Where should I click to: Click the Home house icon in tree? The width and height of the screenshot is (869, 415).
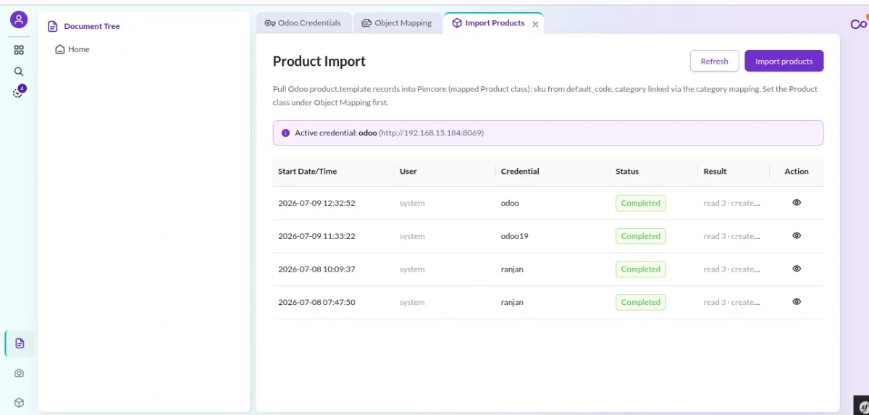[x=60, y=49]
